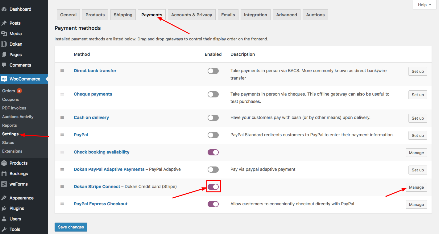
Task: Click the Bookings calendar icon
Action: pos(4,174)
